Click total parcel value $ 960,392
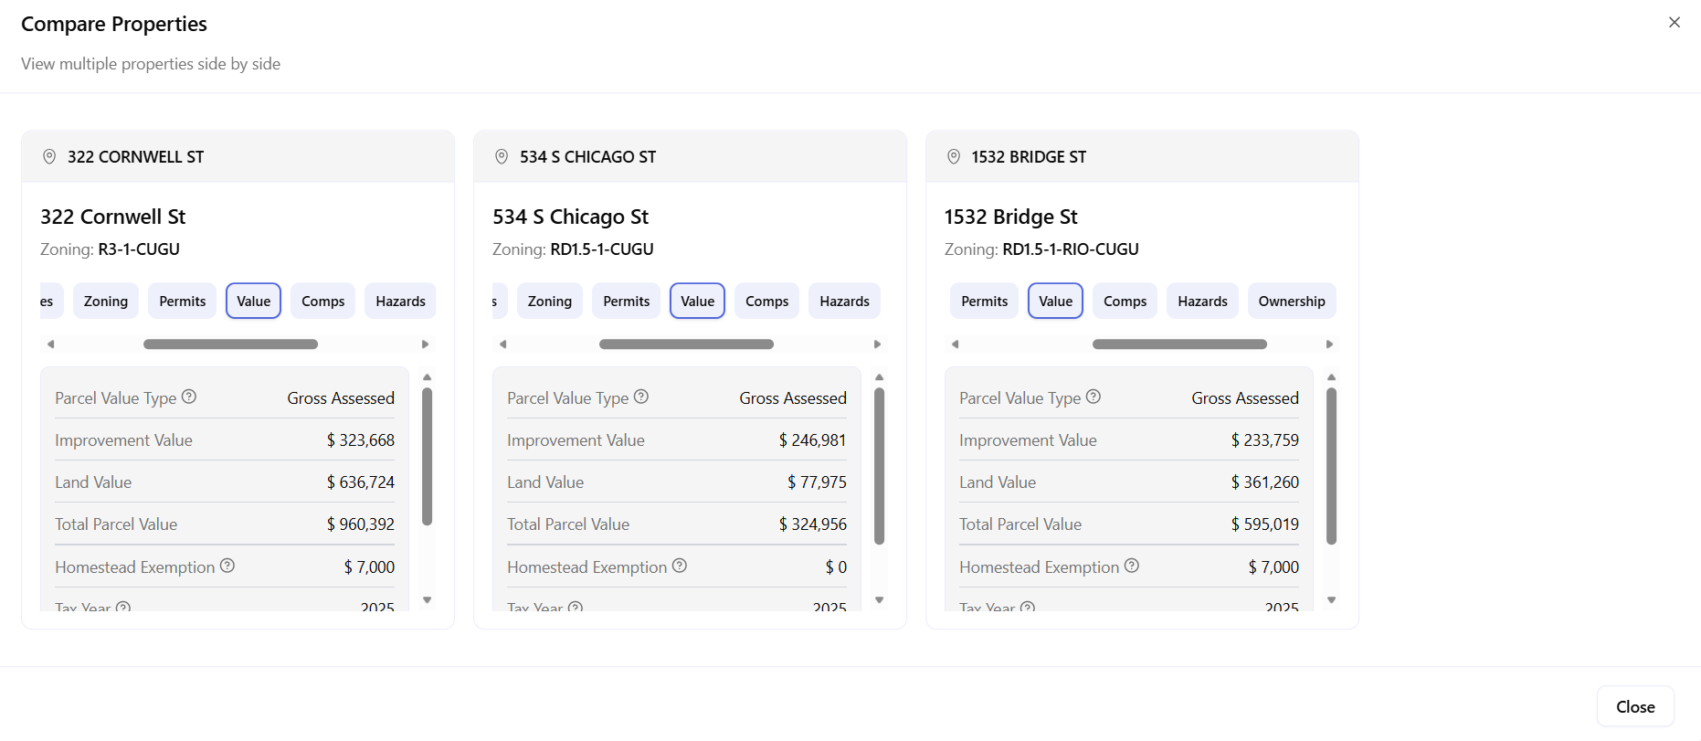 361,524
